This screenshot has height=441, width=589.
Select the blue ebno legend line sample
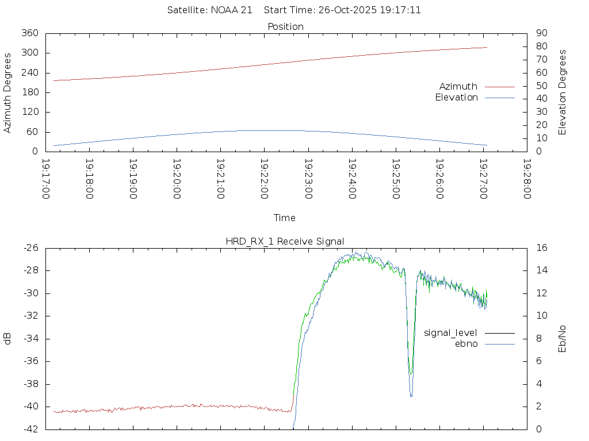pyautogui.click(x=499, y=344)
